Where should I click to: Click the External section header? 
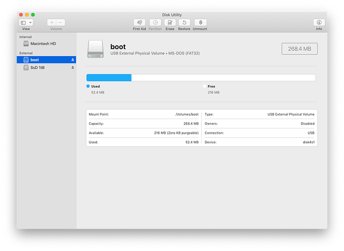click(26, 53)
